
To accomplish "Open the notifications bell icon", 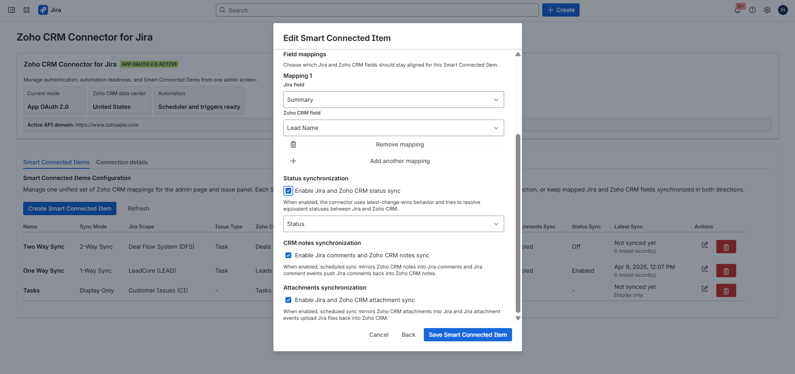I will (x=737, y=10).
